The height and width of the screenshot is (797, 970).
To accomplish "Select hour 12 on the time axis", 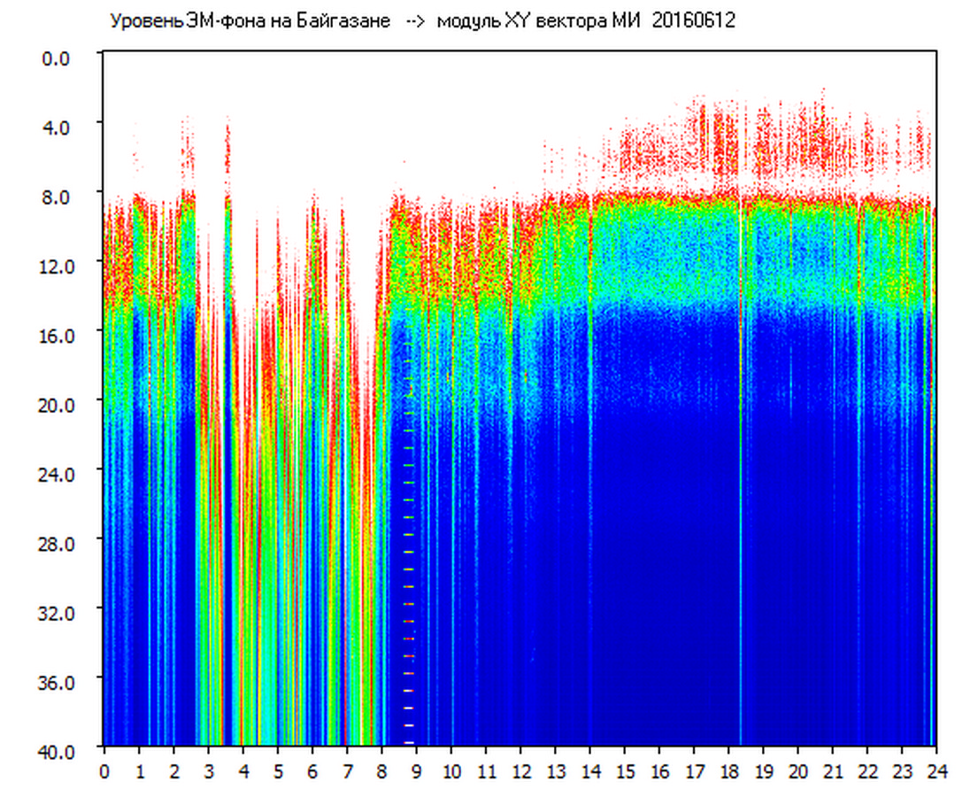I will click(520, 770).
